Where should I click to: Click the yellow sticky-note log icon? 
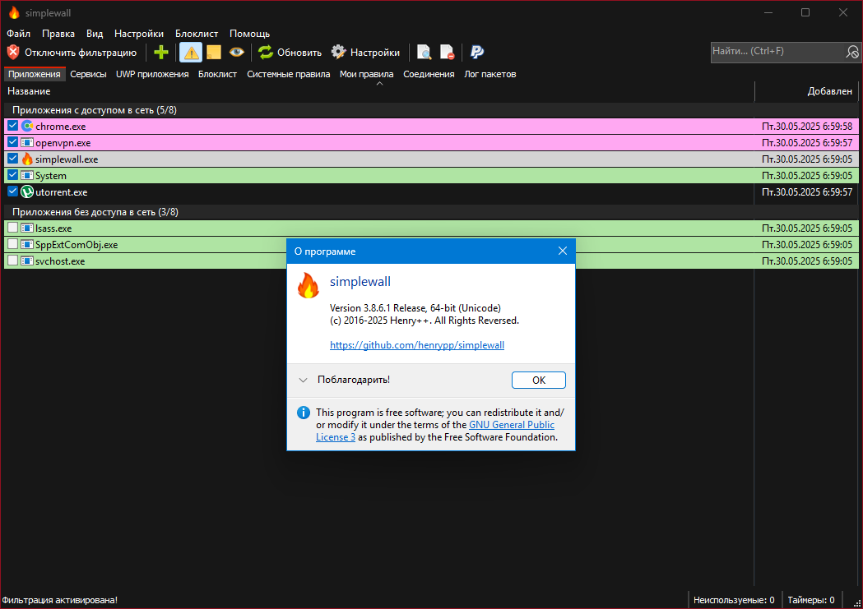coord(214,53)
